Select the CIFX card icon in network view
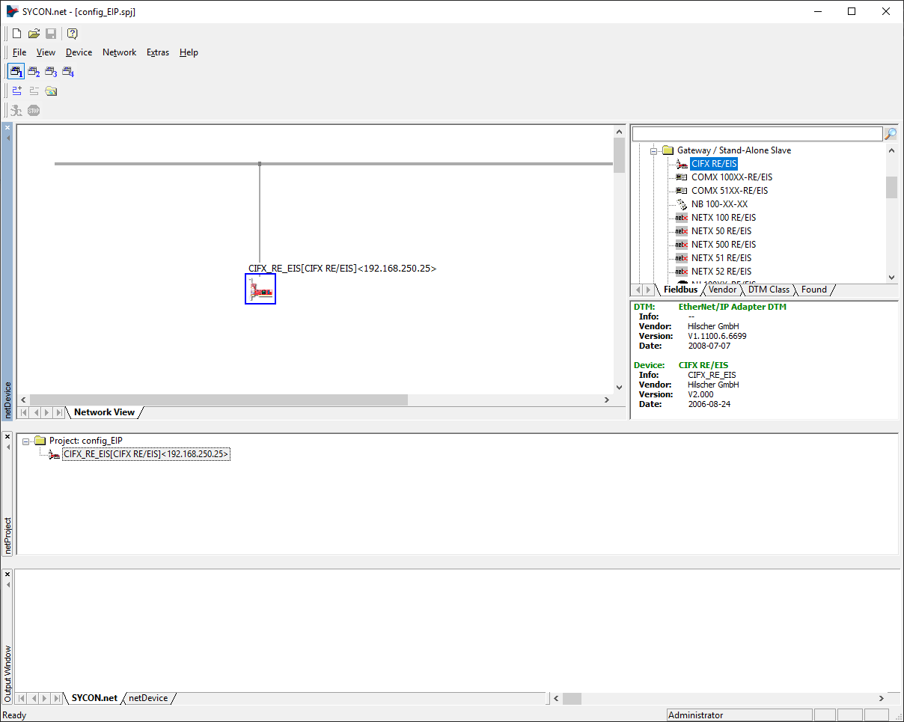Screen dimensions: 904x722 point(260,289)
